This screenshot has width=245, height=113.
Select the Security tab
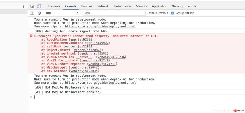coord(178,6)
